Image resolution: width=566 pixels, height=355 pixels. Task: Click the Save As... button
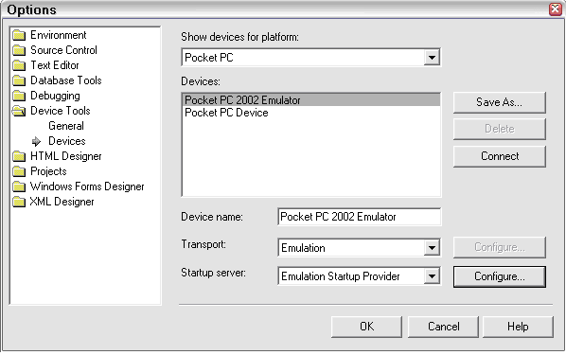(x=499, y=102)
